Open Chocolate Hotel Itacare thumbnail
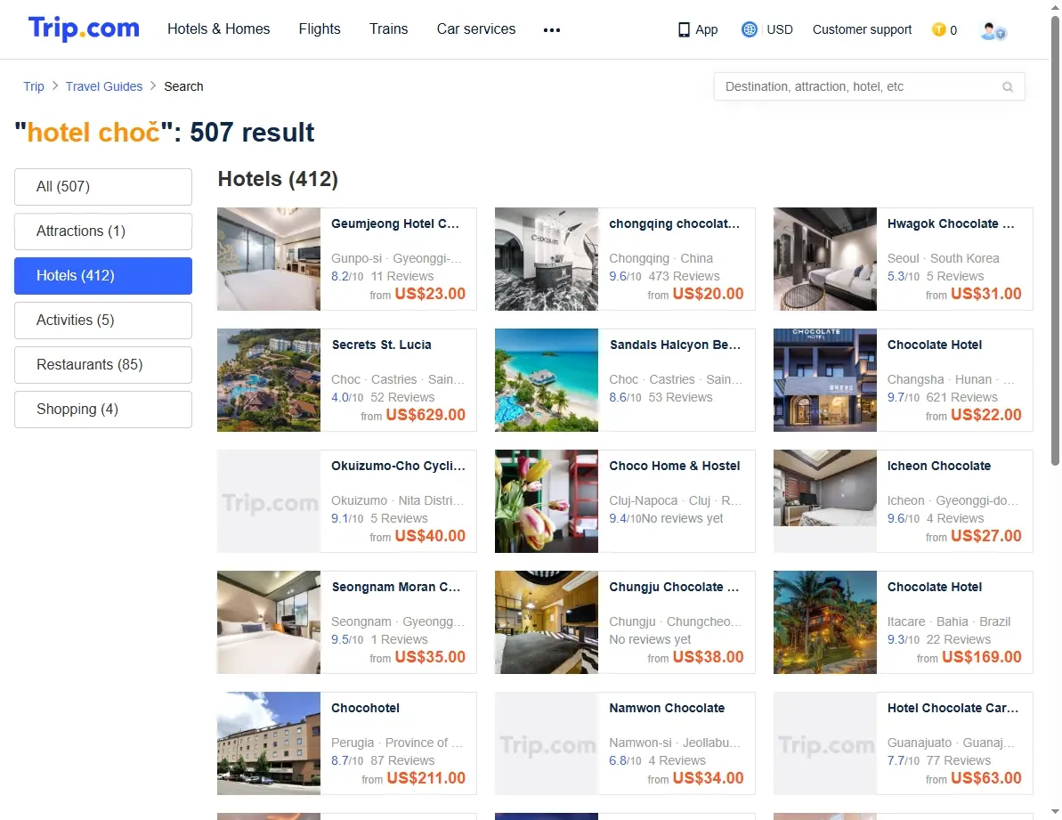The height and width of the screenshot is (820, 1062). pos(825,622)
